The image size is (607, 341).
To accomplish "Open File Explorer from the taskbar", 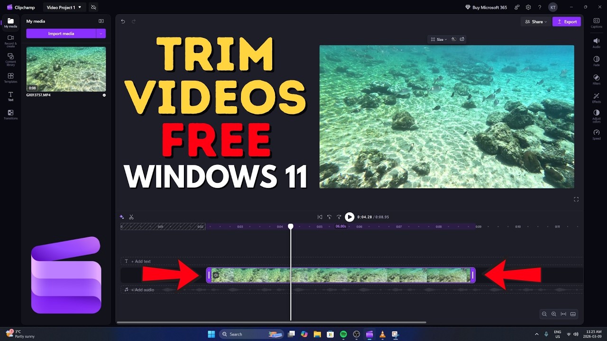I will 317,334.
